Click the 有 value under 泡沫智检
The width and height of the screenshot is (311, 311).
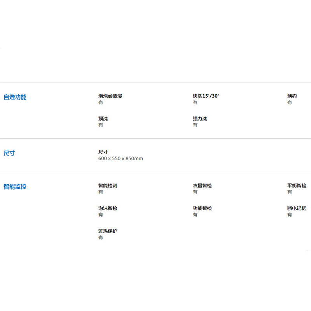tap(101, 215)
